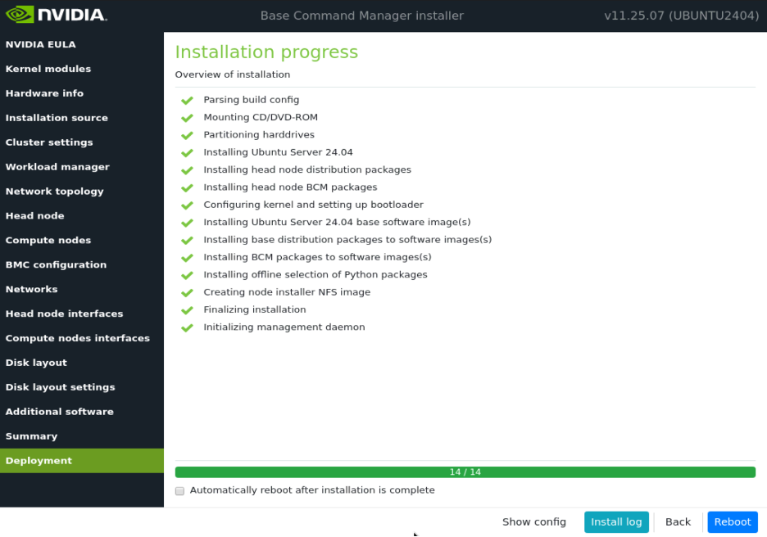Open Disk layout settings sidebar entry
Screen dimensions: 767x537
point(60,387)
